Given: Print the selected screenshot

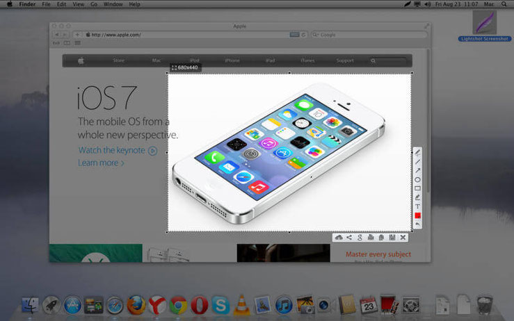Looking at the screenshot, I should (371, 238).
